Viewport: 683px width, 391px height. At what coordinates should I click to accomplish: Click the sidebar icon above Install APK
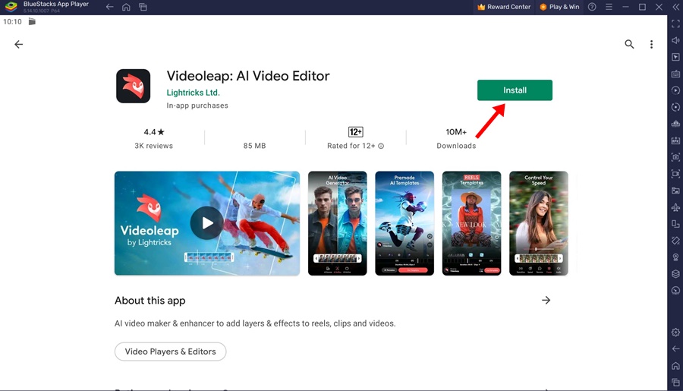675,124
